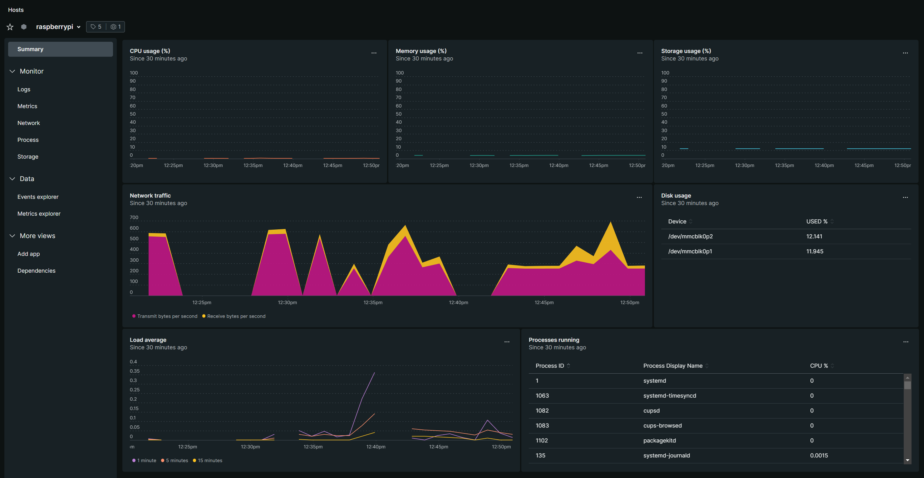Open the tags badge showing 5
924x478 pixels.
(96, 27)
